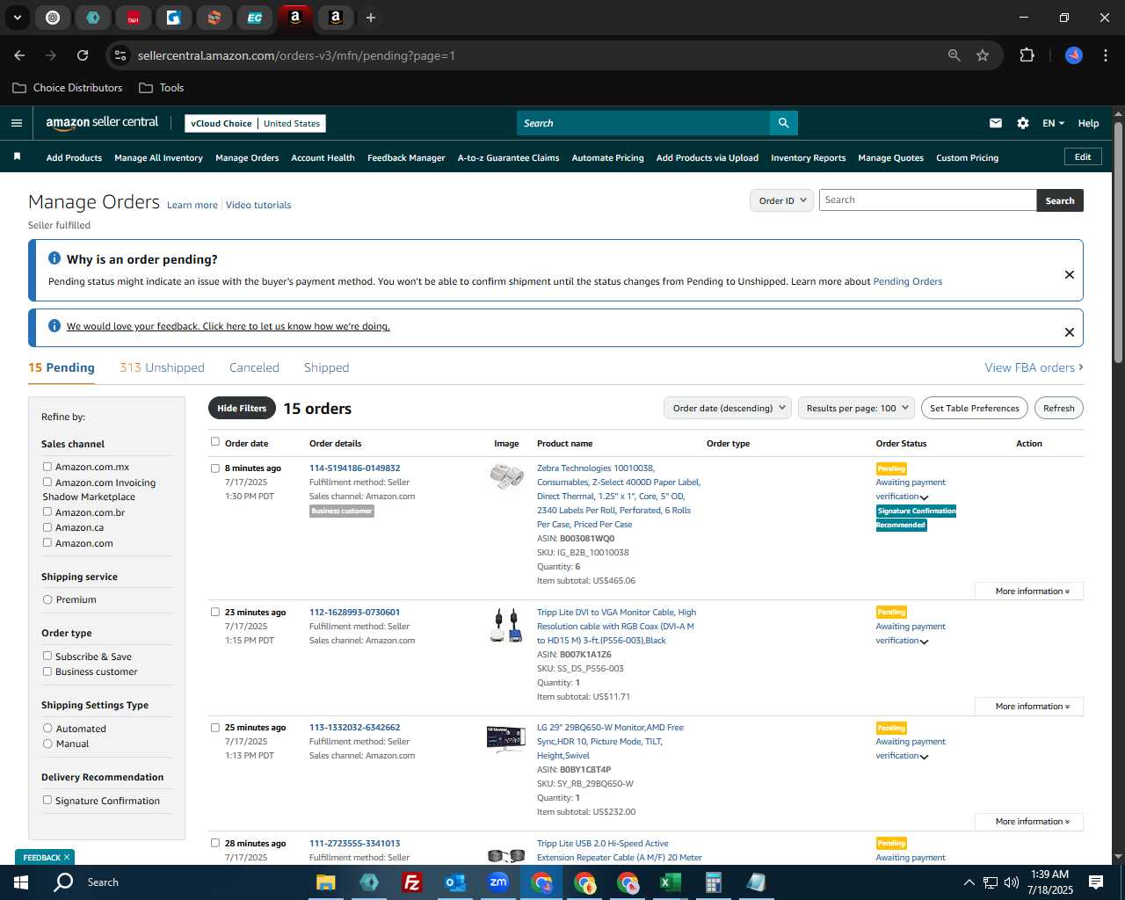The width and height of the screenshot is (1125, 900).
Task: Bookmark this page with star icon
Action: (983, 55)
